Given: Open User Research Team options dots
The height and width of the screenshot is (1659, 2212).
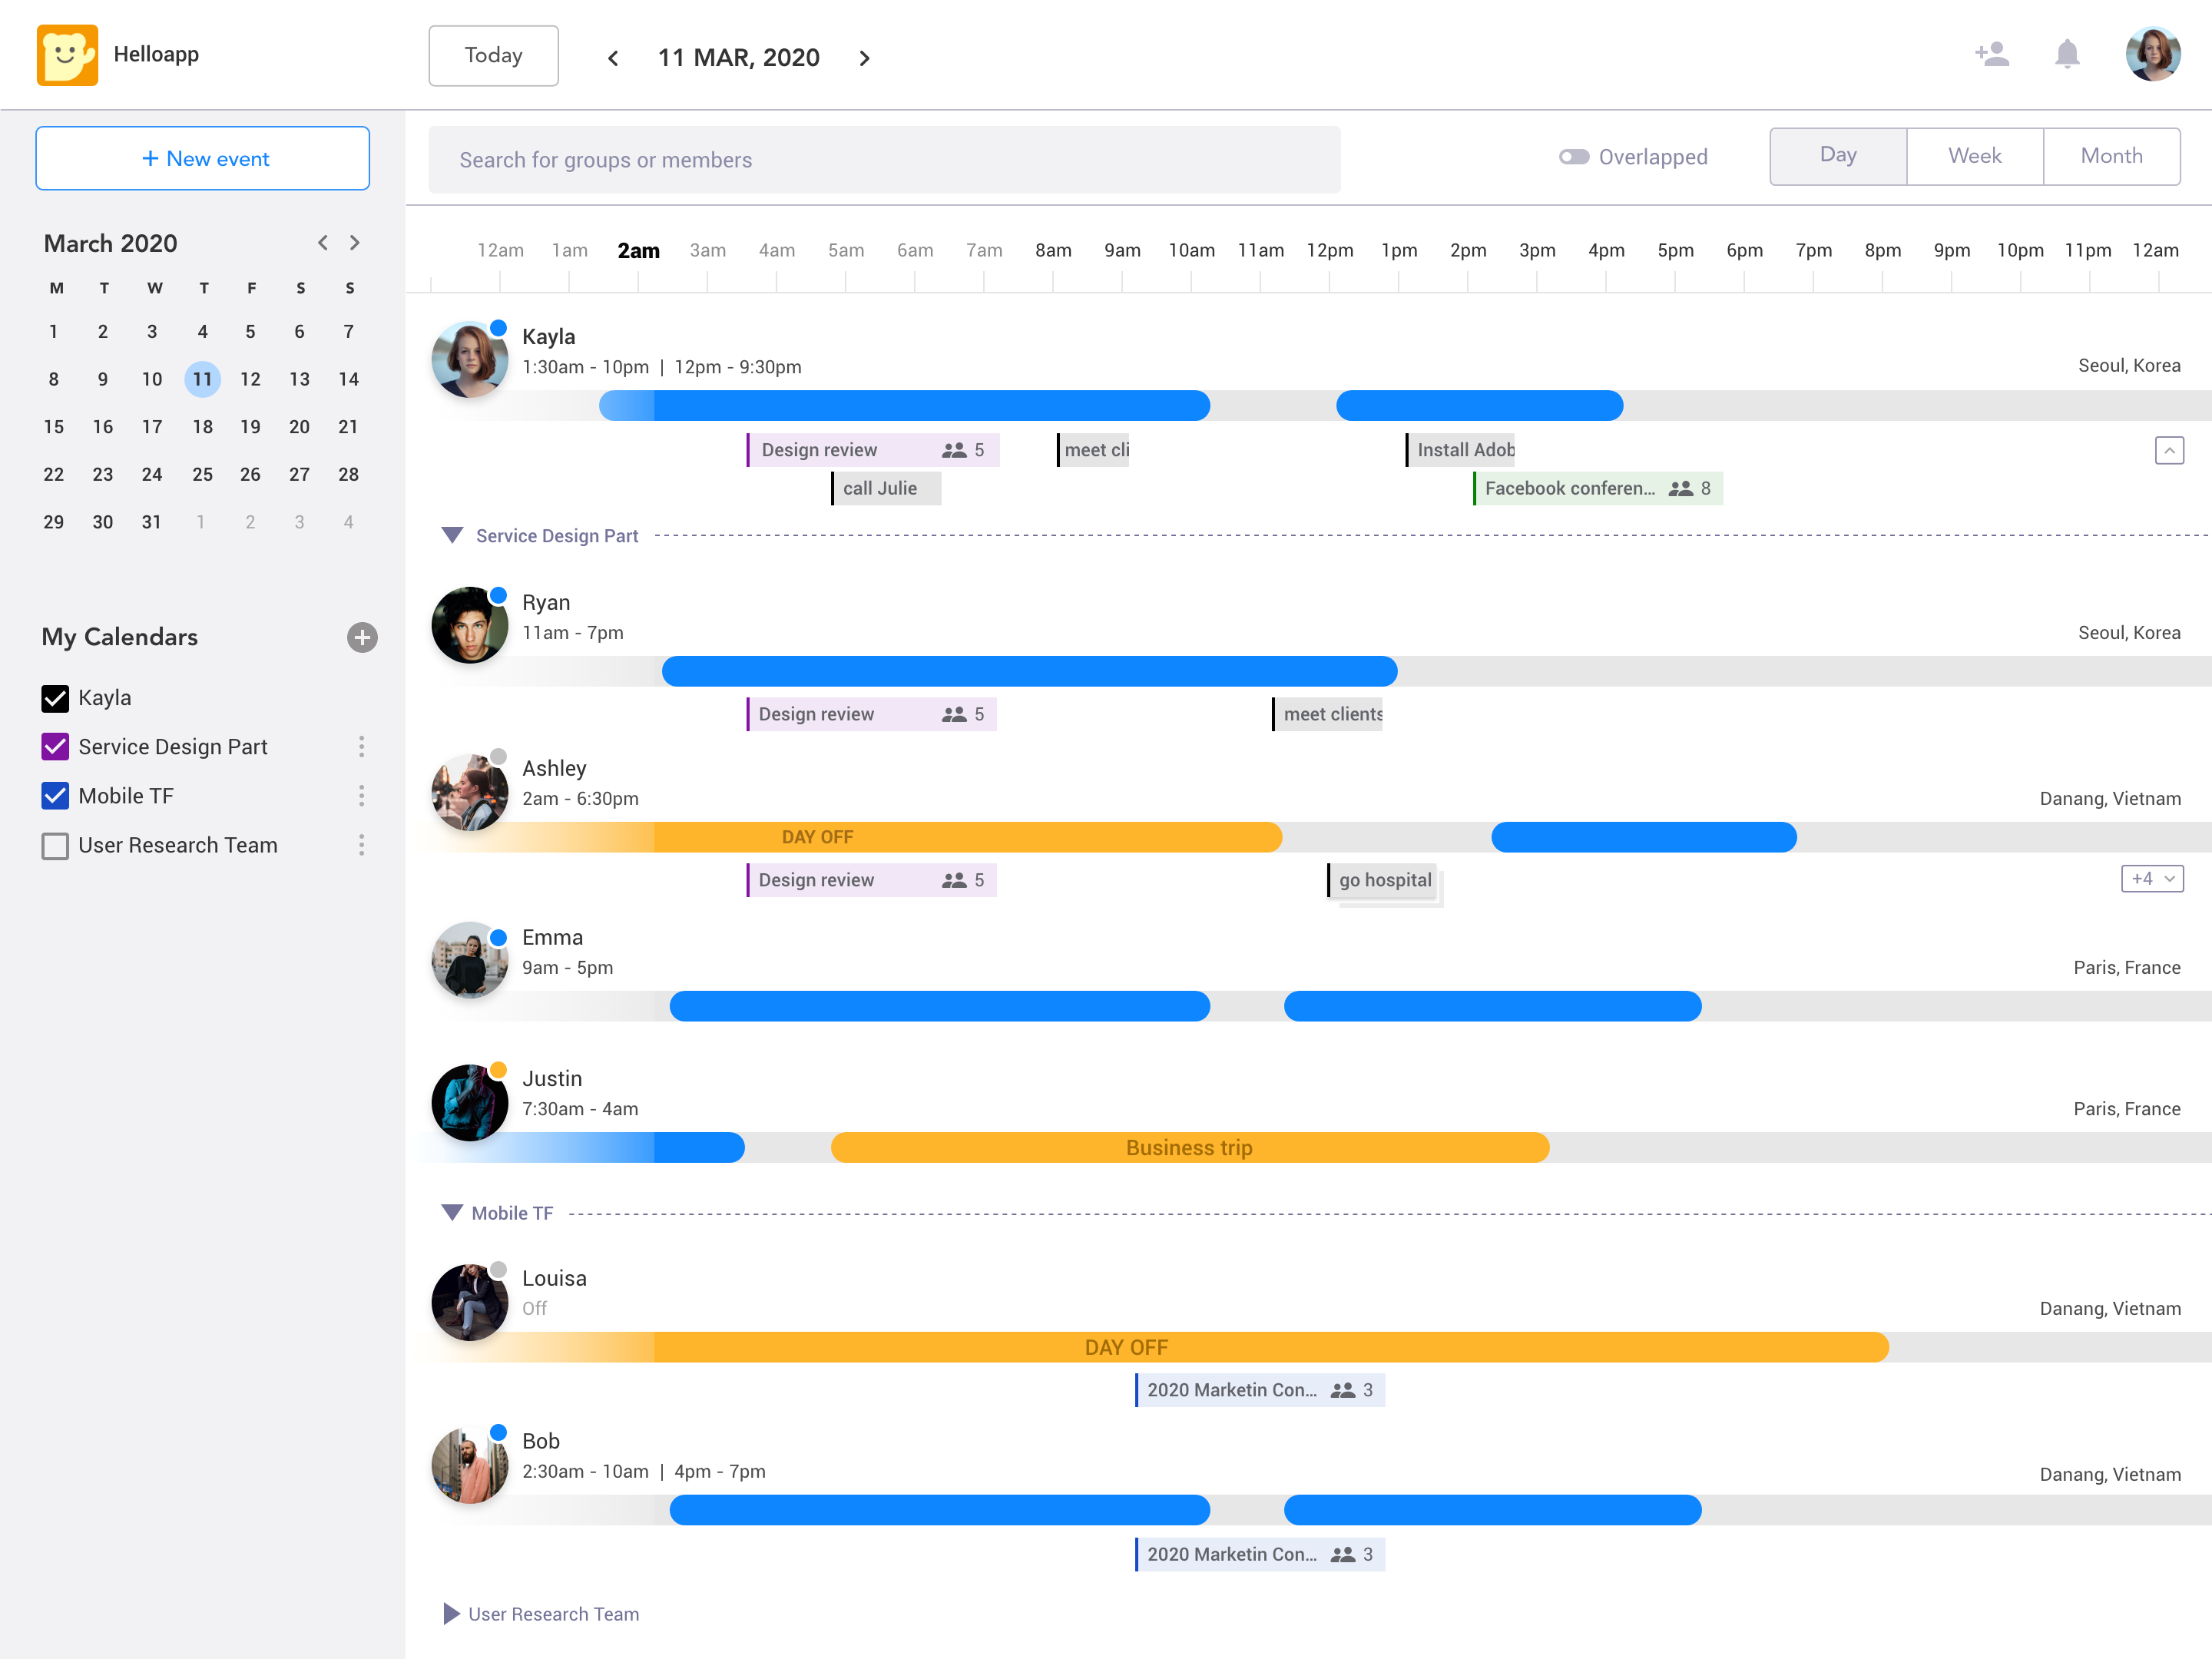Looking at the screenshot, I should point(361,845).
